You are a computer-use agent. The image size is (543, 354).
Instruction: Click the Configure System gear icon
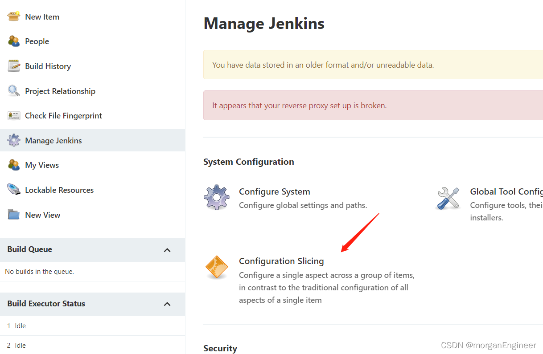point(217,197)
